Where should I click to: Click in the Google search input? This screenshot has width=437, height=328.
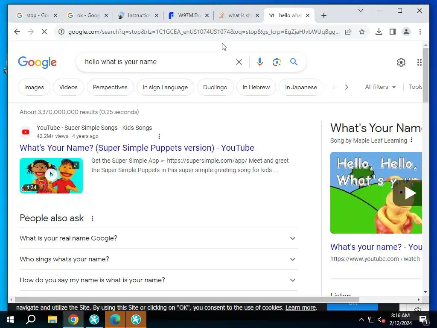(x=157, y=61)
